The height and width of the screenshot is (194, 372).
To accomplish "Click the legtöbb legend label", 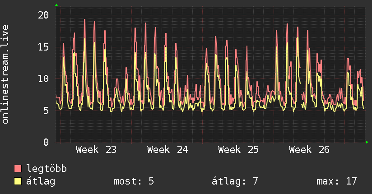I will tap(46, 169).
